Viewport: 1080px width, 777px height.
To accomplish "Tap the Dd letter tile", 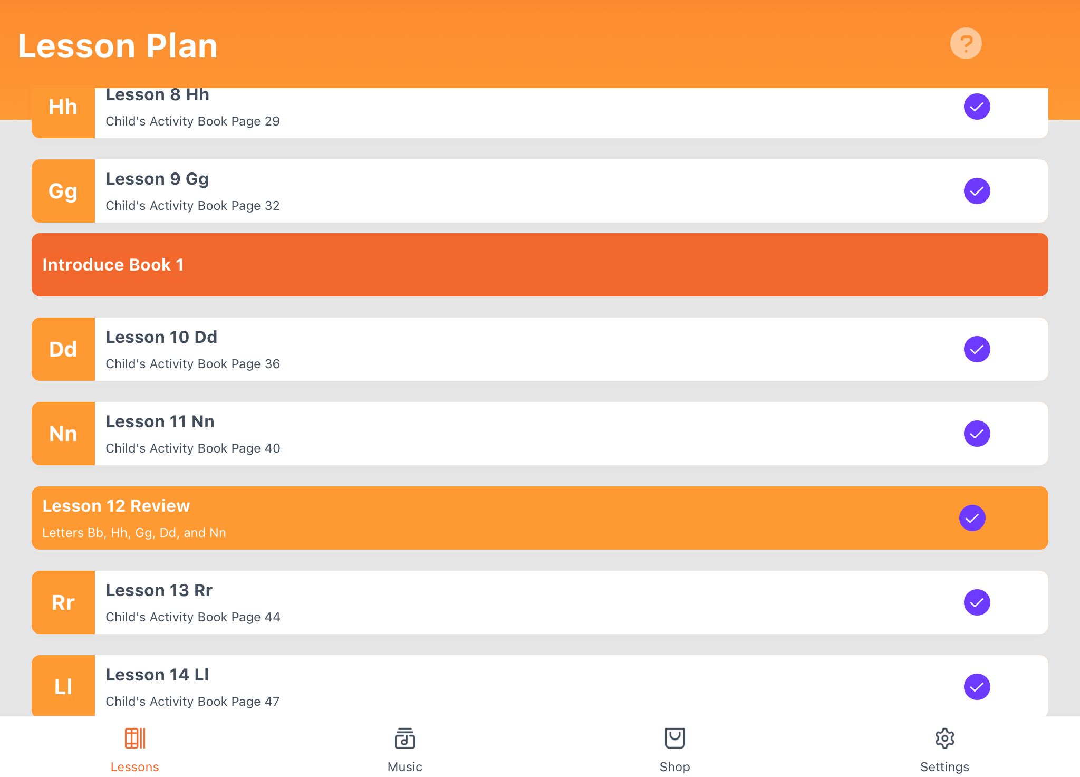I will (x=63, y=349).
